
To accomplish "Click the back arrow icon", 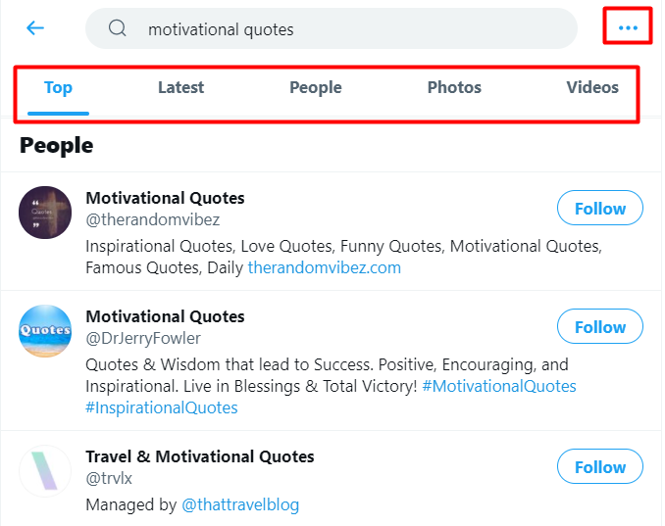I will tap(35, 28).
